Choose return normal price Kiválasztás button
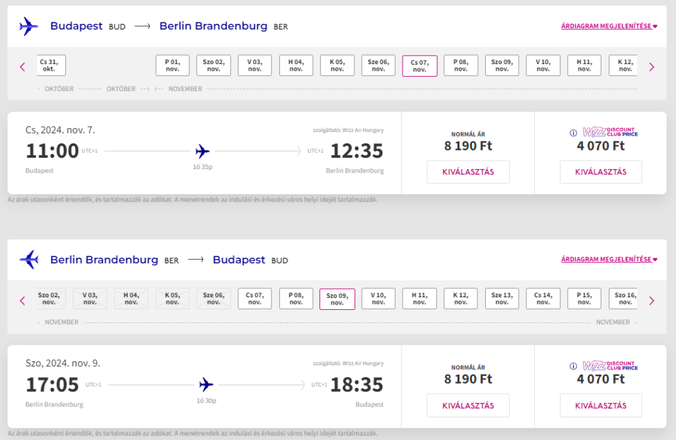The width and height of the screenshot is (676, 440). pyautogui.click(x=468, y=406)
